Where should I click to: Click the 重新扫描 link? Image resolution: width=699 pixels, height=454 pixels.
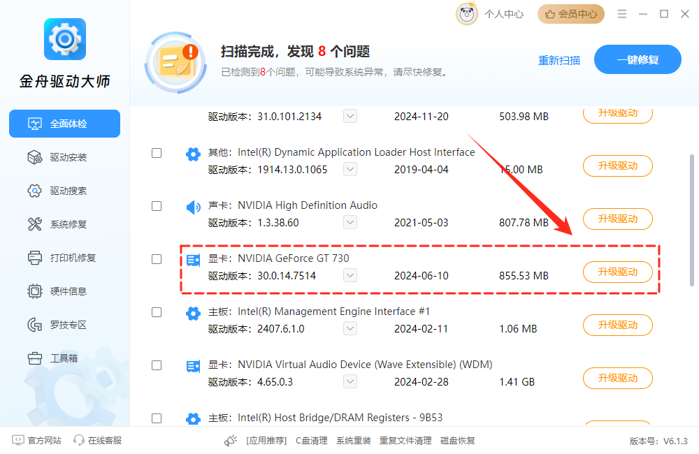pos(559,60)
